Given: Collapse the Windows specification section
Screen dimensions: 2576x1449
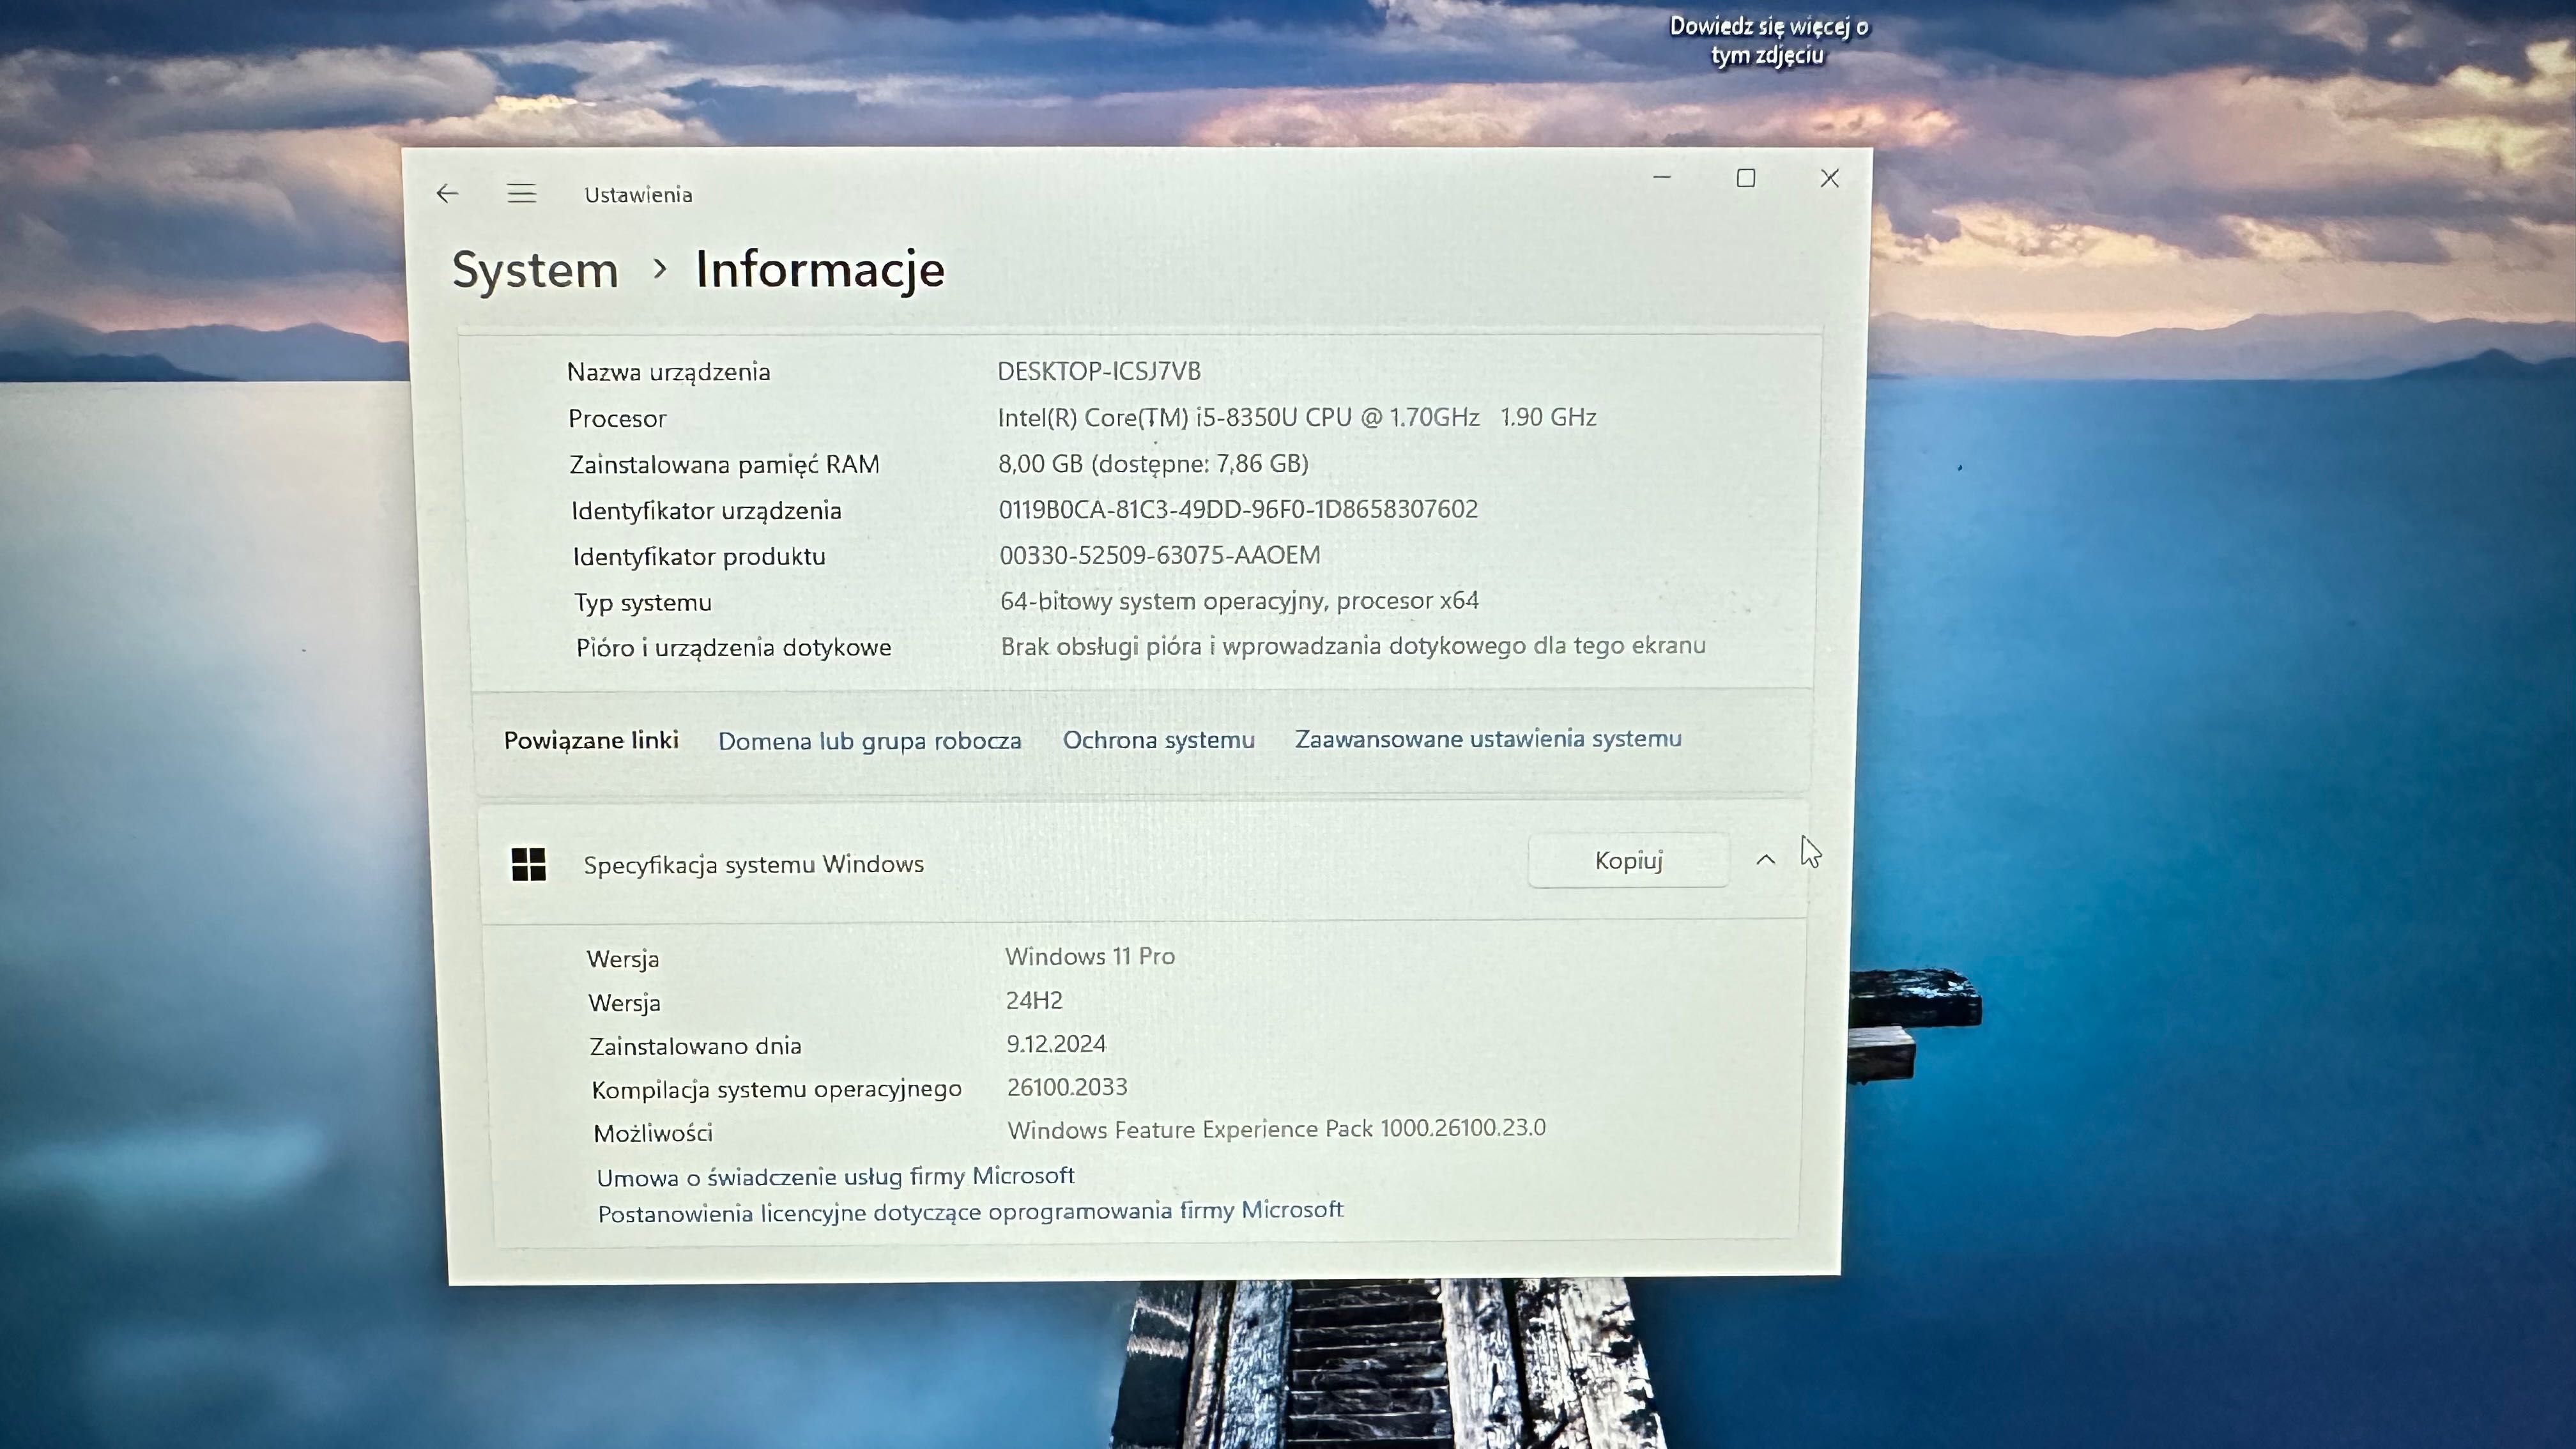Looking at the screenshot, I should pyautogui.click(x=1765, y=860).
